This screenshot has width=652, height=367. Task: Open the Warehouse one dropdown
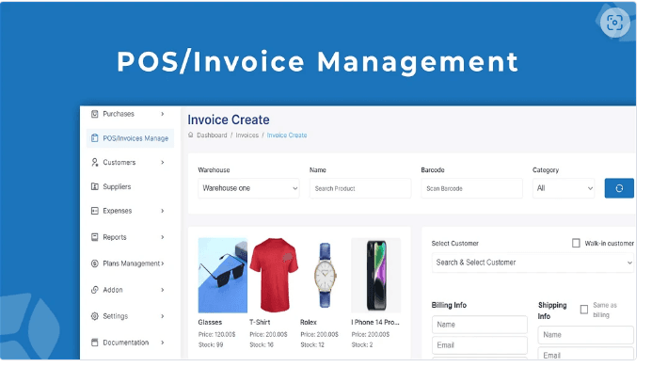248,188
